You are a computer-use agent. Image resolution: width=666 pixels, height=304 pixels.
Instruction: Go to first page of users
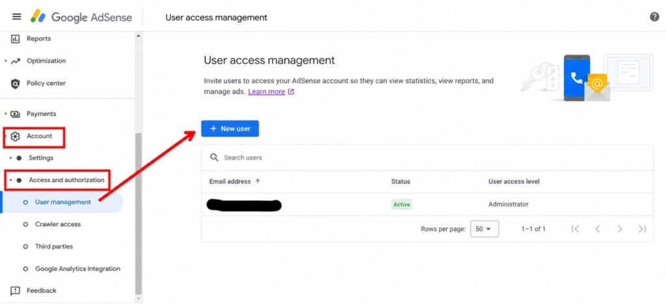tap(575, 229)
